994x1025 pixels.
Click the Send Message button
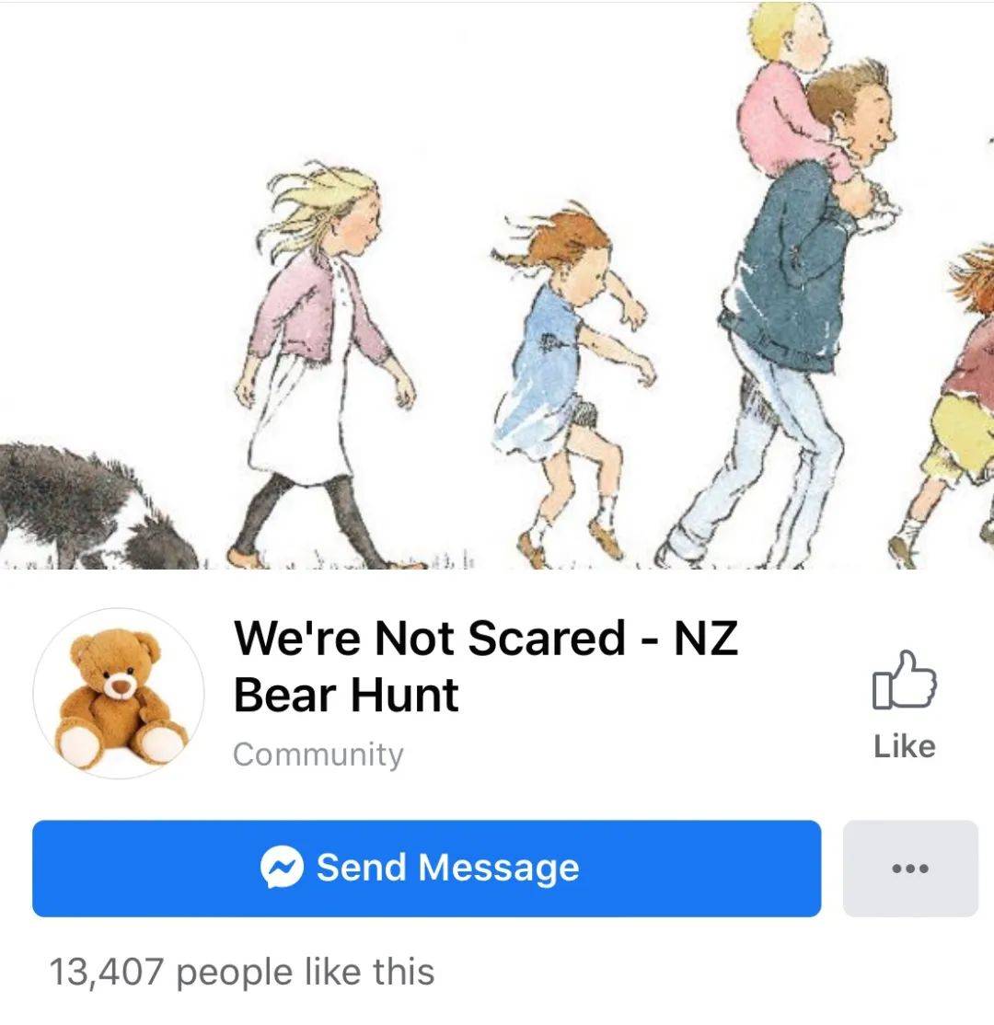point(426,868)
